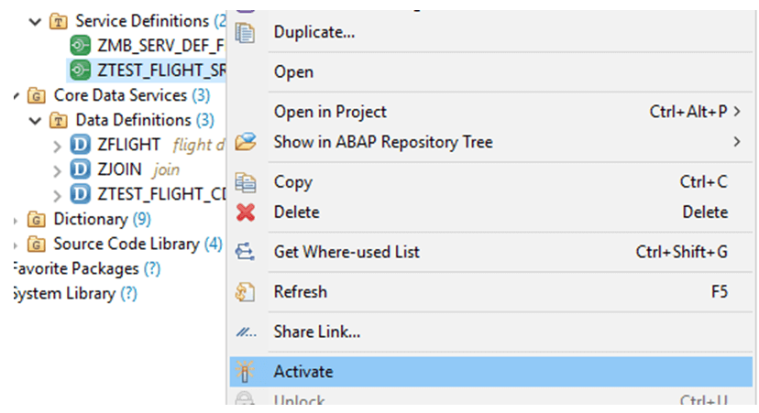The image size is (759, 413).
Task: Expand the ZFLIGHT tree node arrow
Action: pyautogui.click(x=57, y=146)
